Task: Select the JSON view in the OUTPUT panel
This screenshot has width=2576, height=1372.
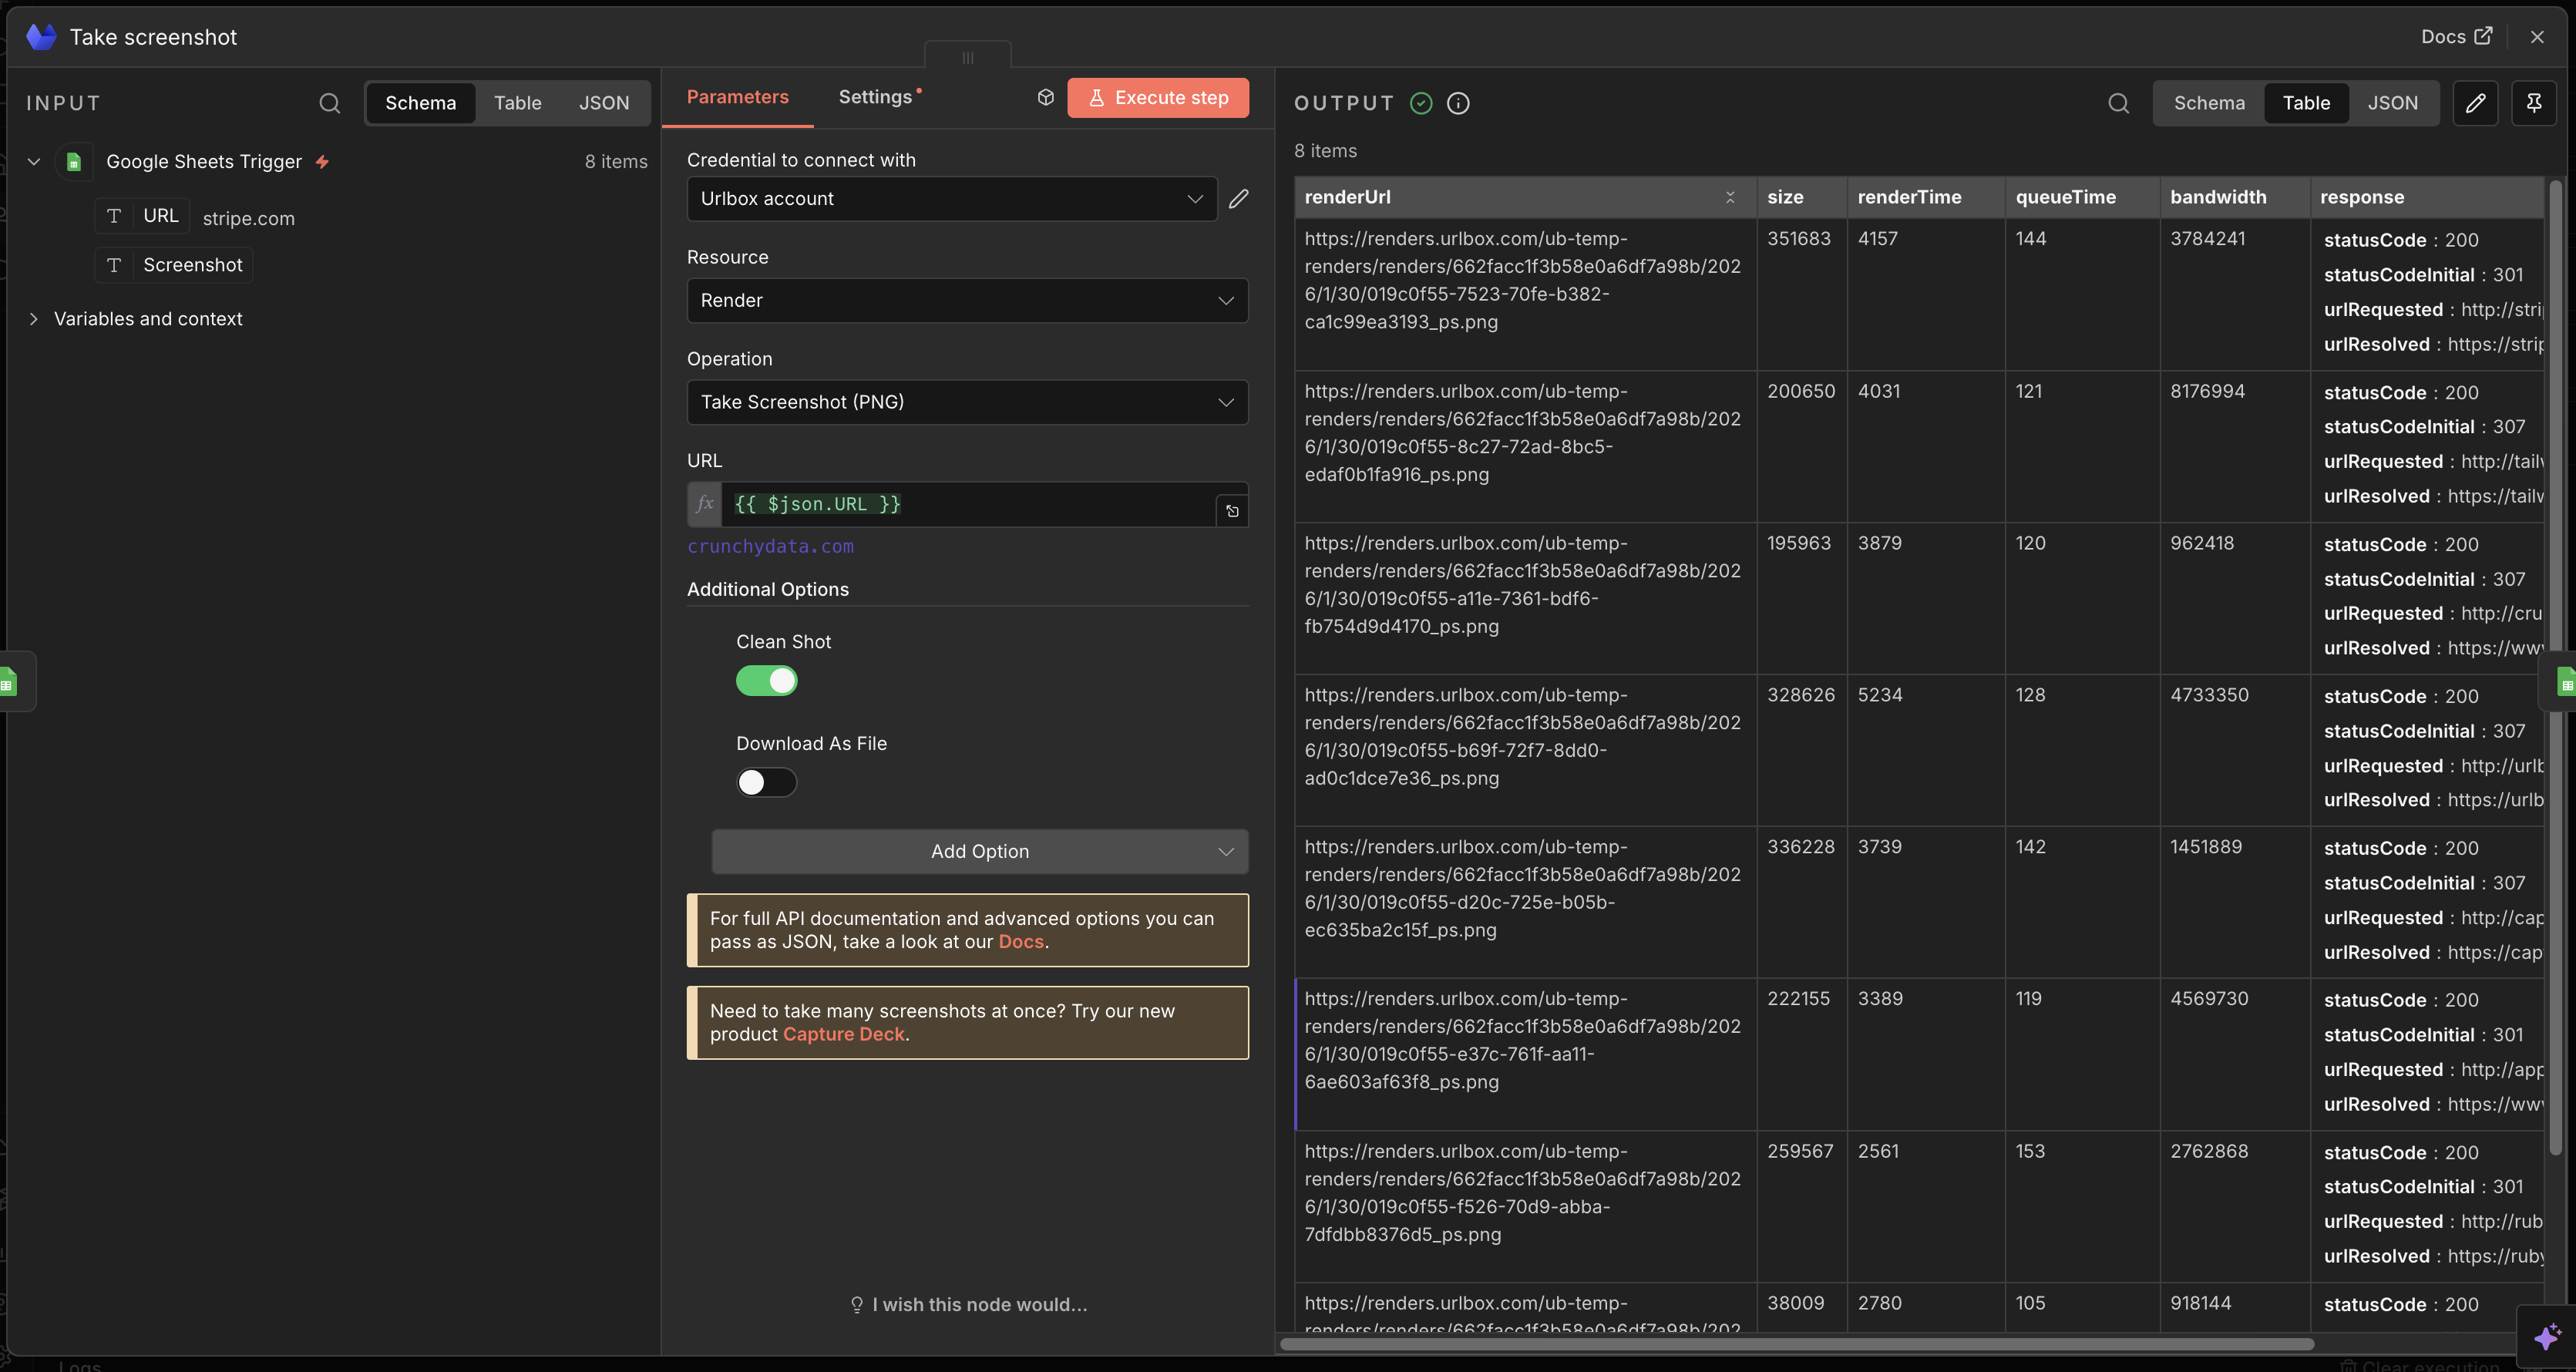Action: pos(2392,102)
